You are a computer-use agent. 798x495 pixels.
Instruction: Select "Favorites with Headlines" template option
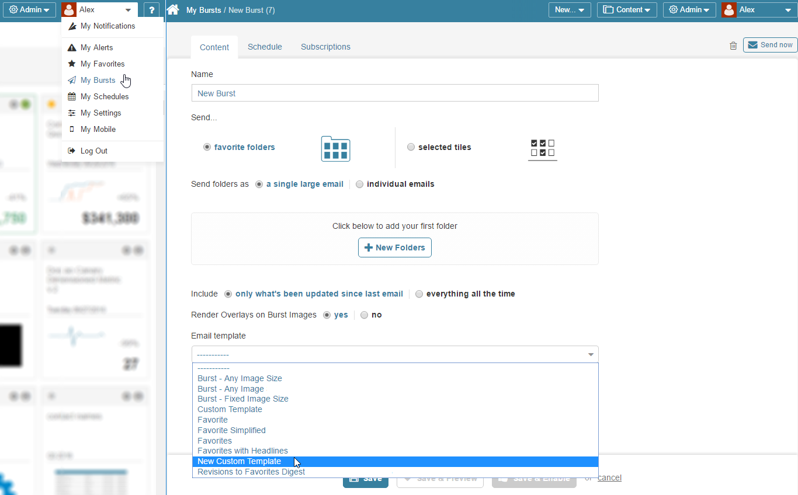395,451
